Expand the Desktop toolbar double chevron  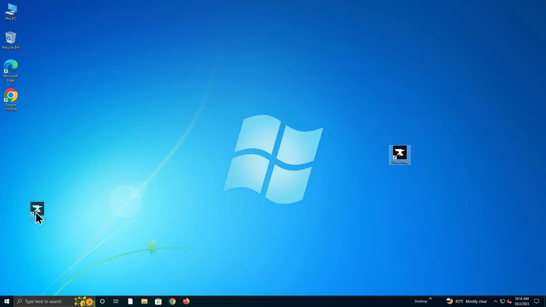pyautogui.click(x=430, y=298)
